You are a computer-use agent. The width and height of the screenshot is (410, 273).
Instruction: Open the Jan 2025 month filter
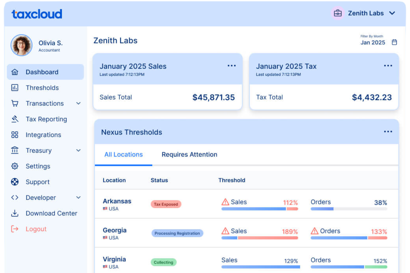tap(373, 42)
